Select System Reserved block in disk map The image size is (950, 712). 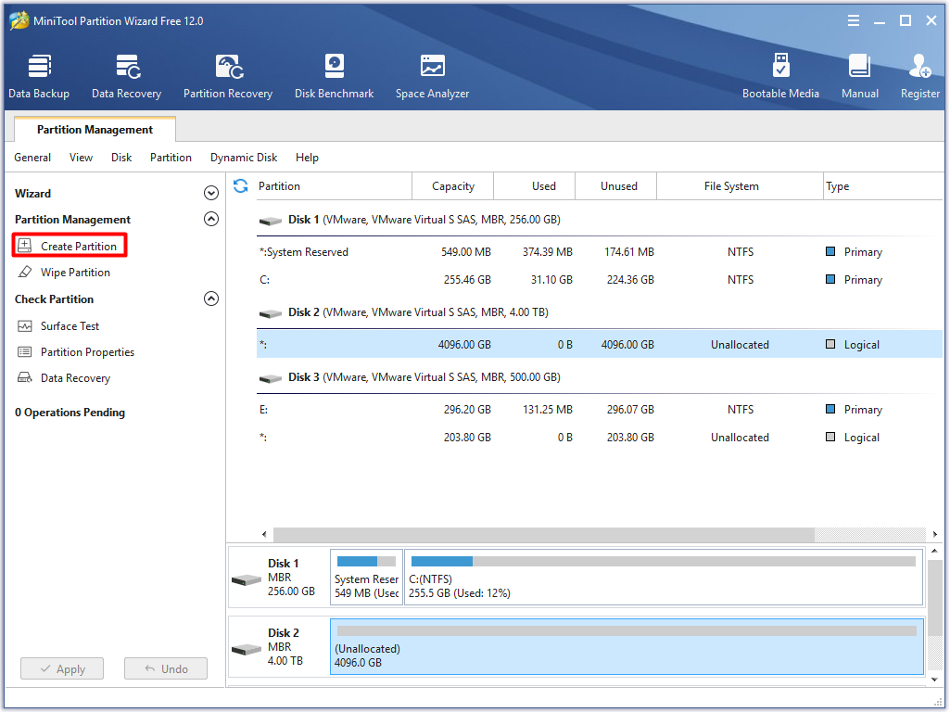click(366, 577)
